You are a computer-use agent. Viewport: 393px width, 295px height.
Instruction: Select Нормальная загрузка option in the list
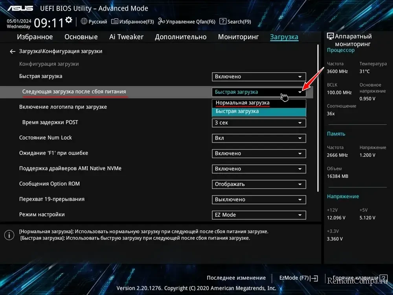point(242,103)
